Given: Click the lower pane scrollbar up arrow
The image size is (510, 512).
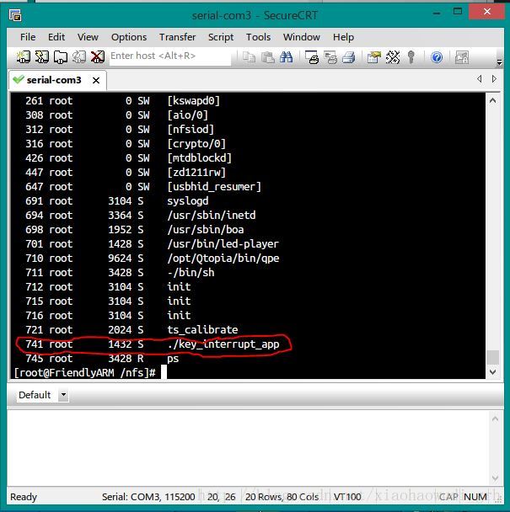Looking at the screenshot, I should (x=495, y=419).
